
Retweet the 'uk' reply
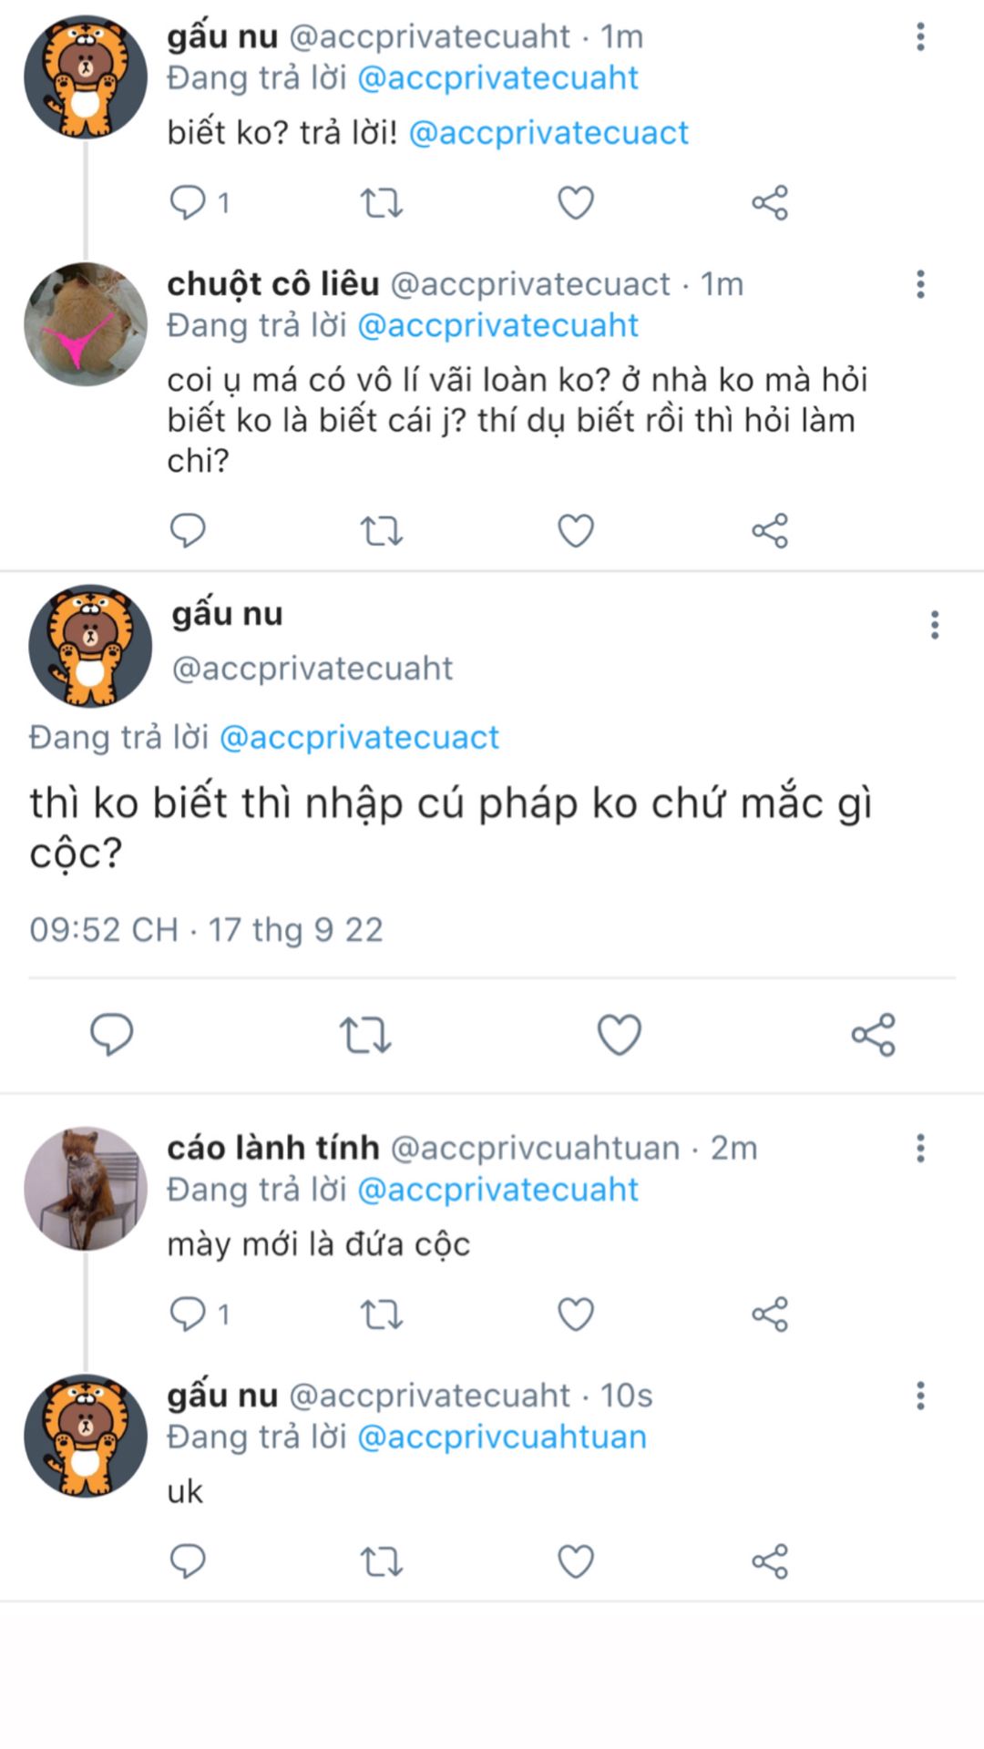[x=381, y=1561]
